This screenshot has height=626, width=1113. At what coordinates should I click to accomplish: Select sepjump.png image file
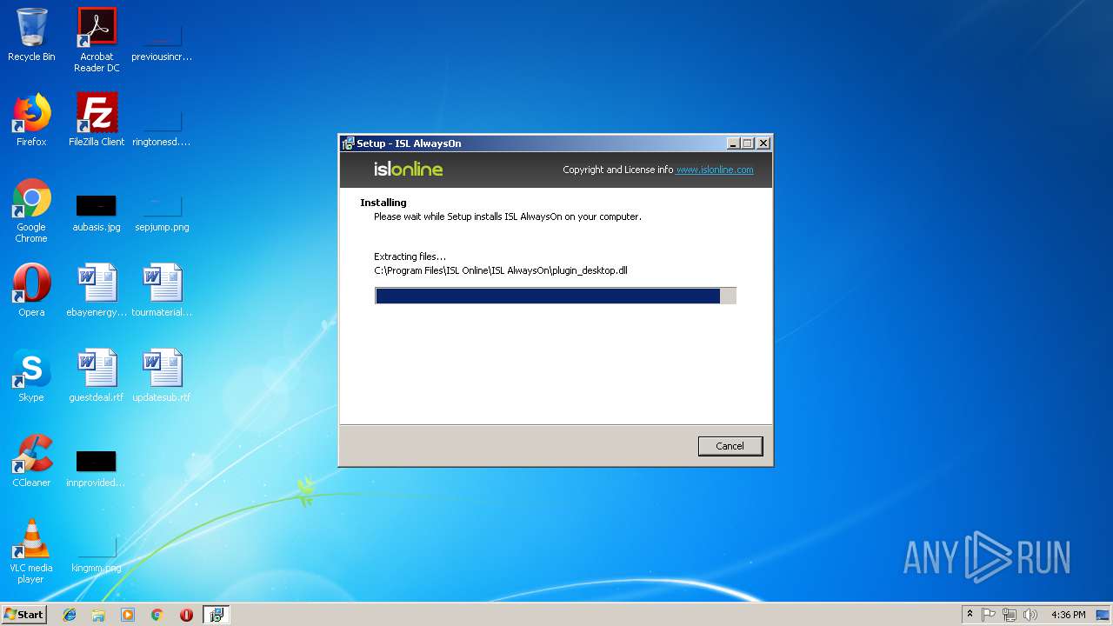[162, 212]
